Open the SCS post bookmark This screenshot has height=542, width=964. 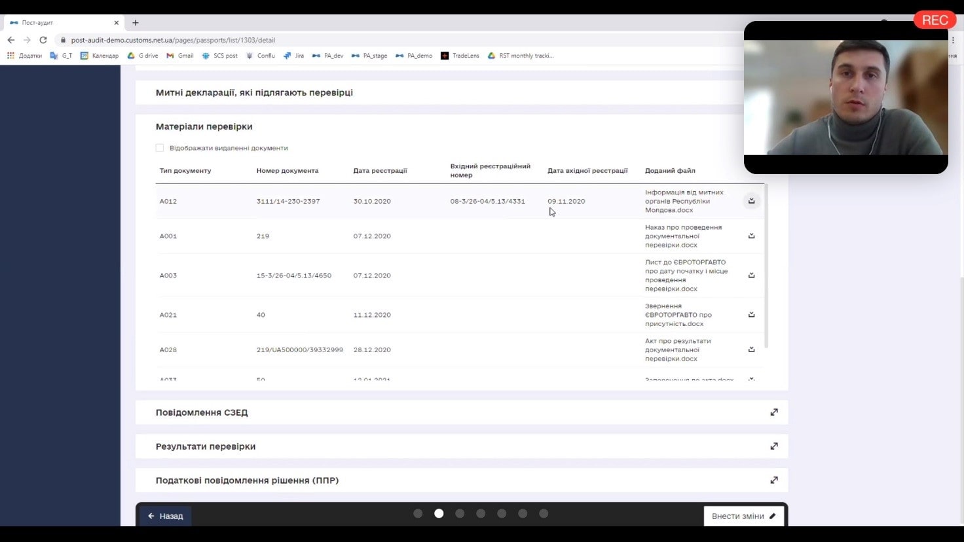click(x=220, y=56)
